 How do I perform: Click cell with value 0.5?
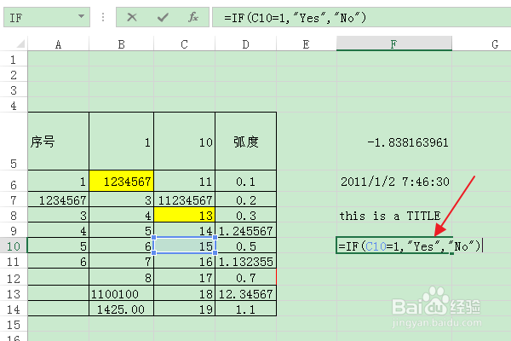tap(246, 246)
